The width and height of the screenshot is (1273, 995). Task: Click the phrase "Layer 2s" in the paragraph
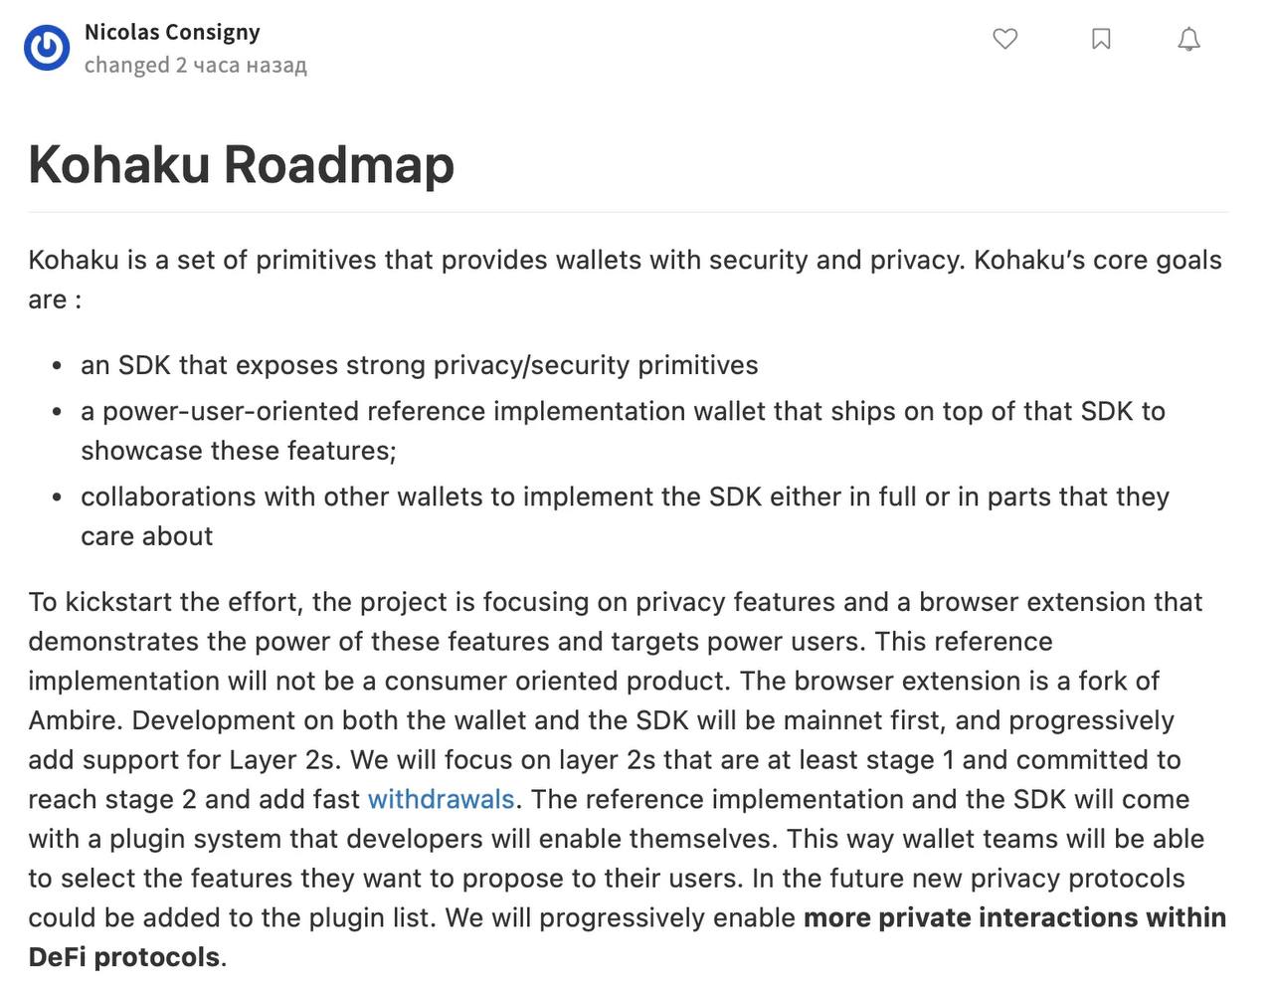[284, 760]
